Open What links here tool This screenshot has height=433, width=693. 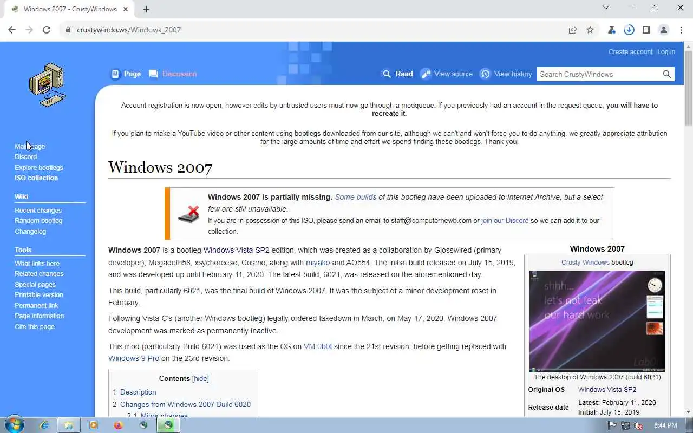point(37,264)
